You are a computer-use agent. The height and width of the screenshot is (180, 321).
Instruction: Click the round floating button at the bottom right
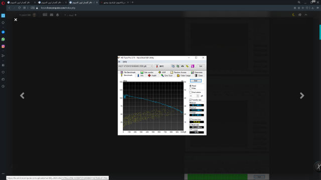[318, 166]
